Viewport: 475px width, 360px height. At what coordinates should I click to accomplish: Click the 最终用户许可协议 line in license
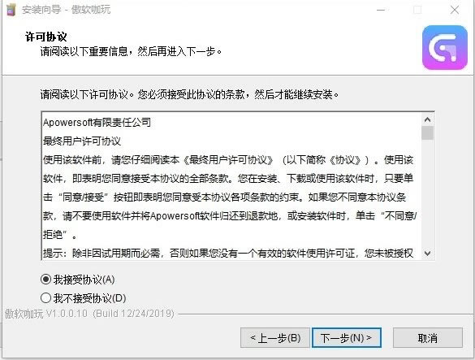pos(82,141)
